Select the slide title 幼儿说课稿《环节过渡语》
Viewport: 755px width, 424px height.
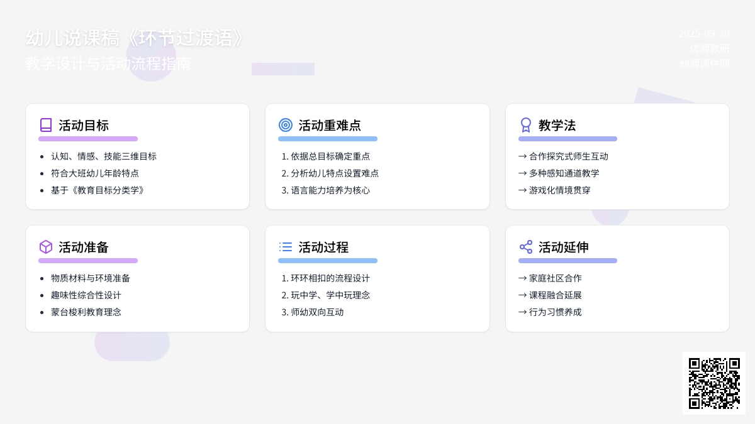point(135,38)
